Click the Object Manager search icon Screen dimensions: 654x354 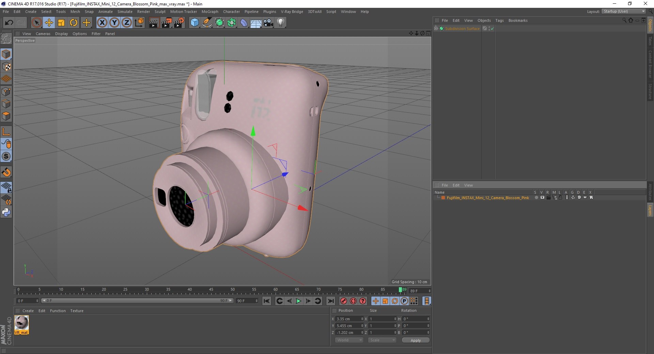click(624, 20)
